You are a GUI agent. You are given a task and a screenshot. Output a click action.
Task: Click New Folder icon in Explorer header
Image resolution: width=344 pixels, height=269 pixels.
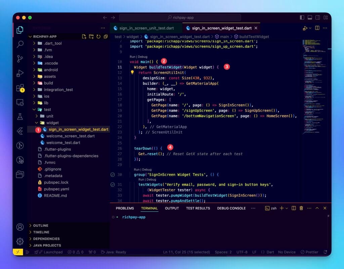(91, 36)
